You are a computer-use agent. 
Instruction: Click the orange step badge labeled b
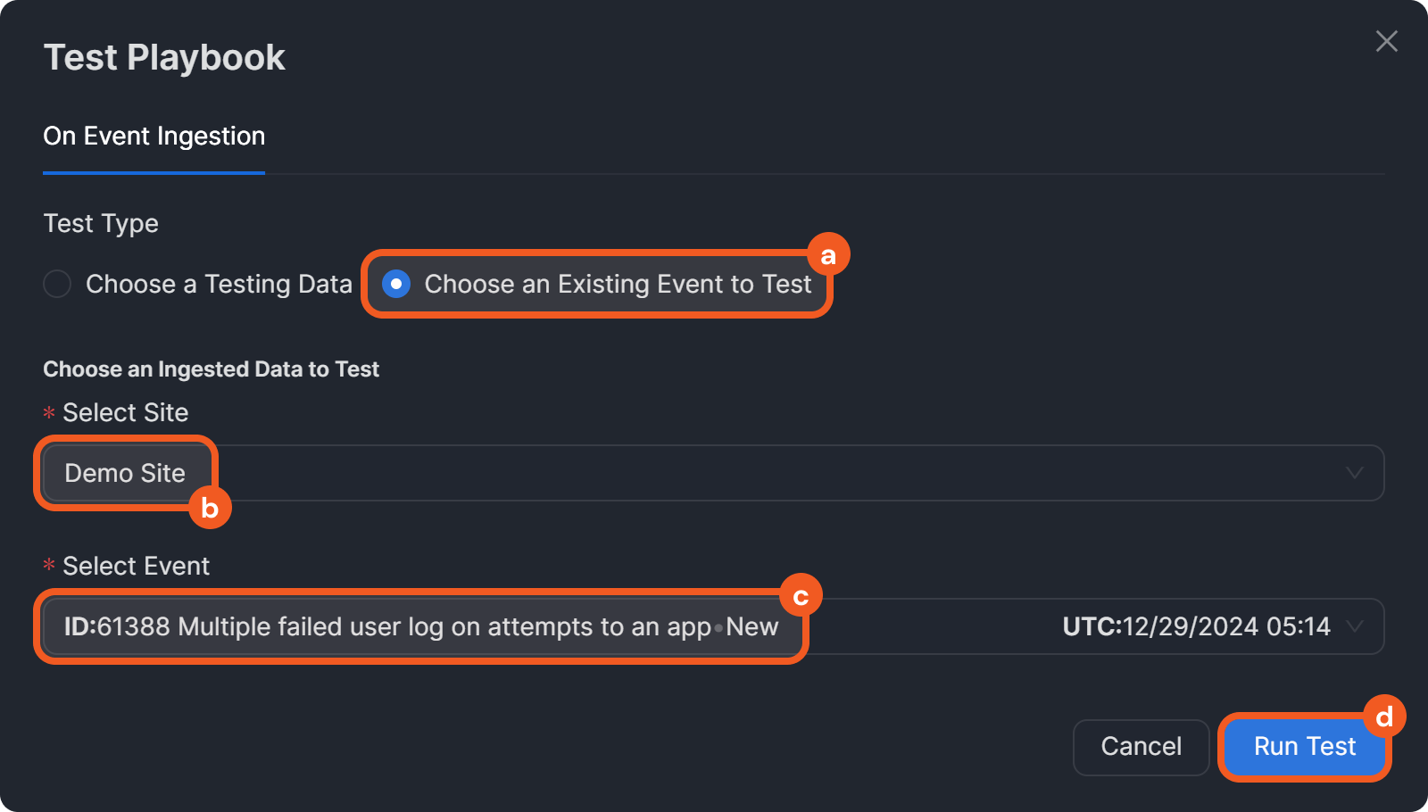[x=210, y=508]
